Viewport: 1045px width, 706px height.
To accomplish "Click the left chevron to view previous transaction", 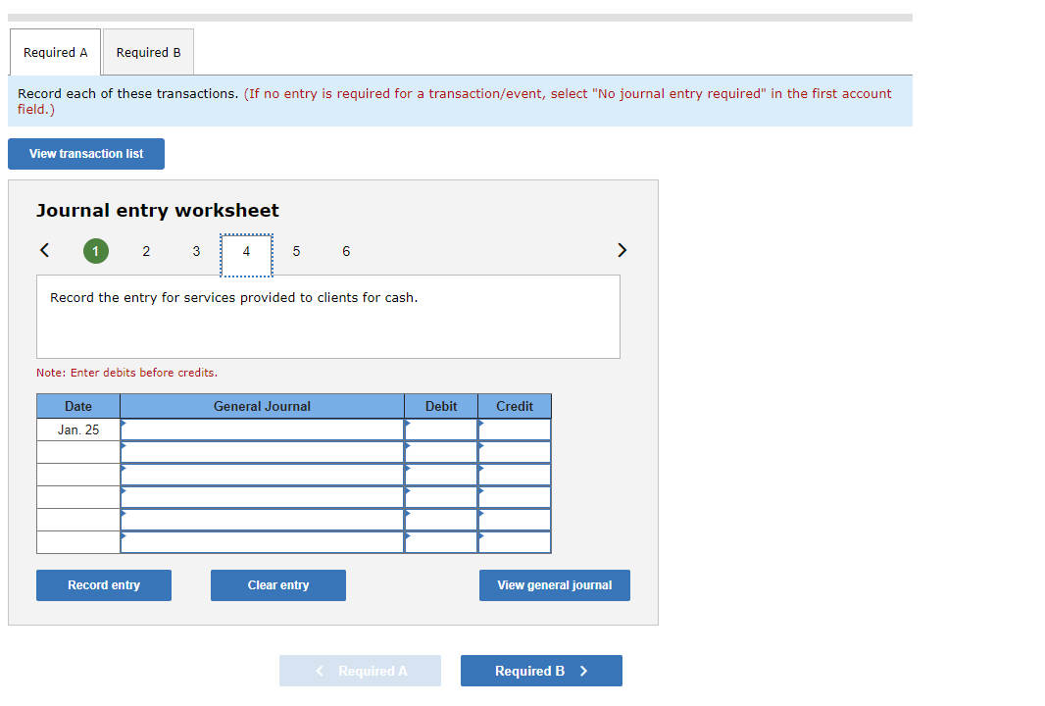I will 44,250.
